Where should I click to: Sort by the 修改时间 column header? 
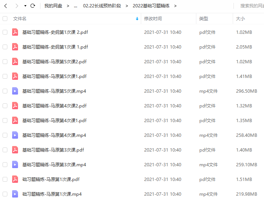point(153,18)
